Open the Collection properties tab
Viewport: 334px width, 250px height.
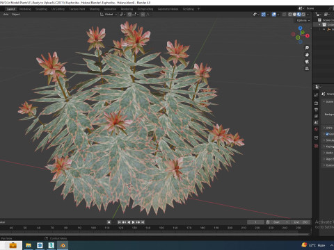[316, 137]
